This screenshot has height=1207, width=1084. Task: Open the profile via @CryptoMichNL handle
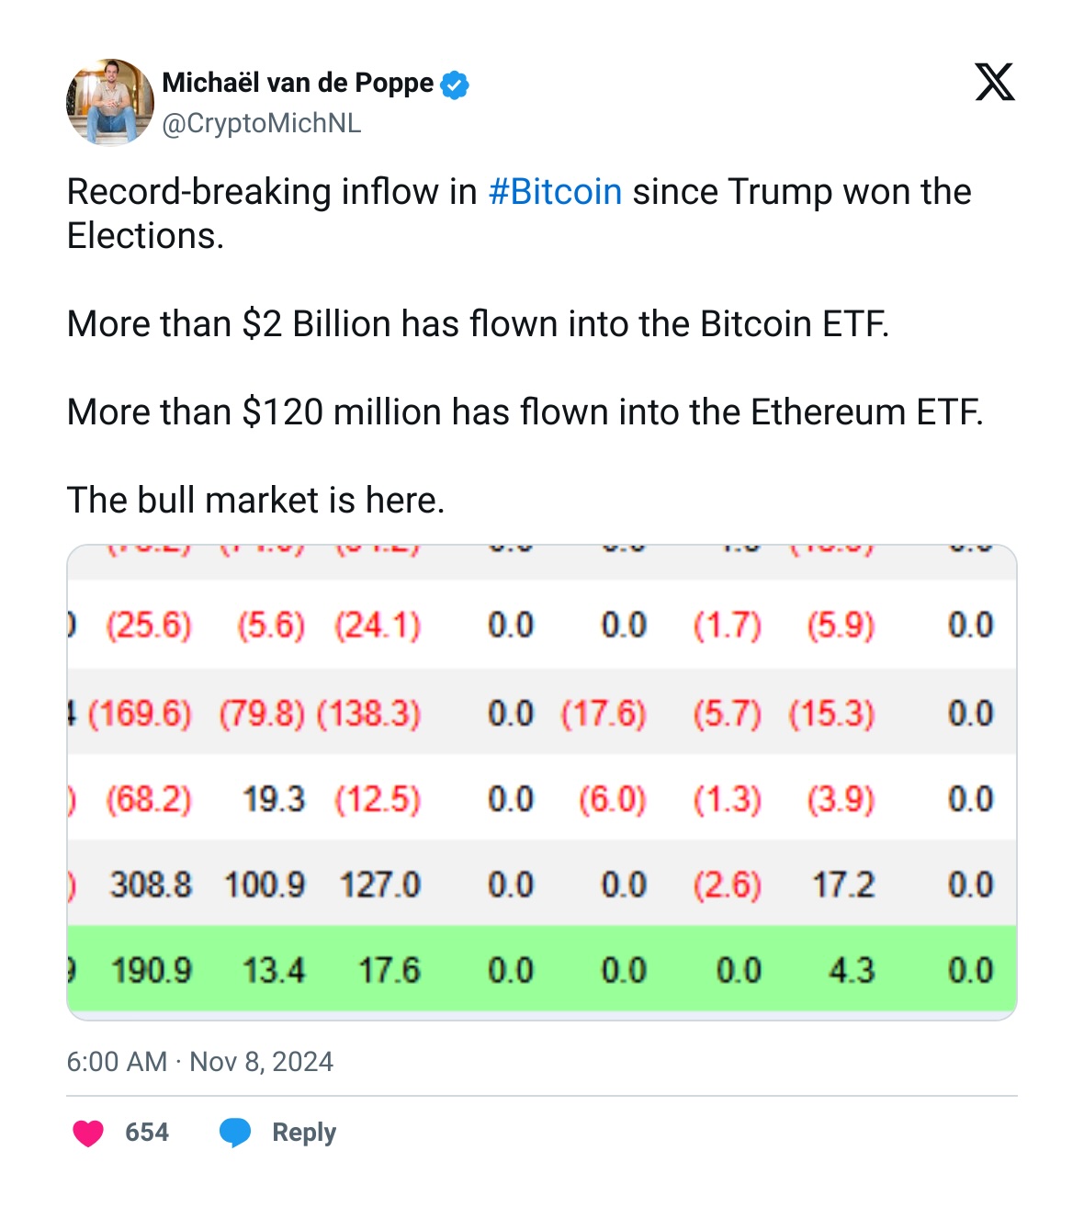263,120
